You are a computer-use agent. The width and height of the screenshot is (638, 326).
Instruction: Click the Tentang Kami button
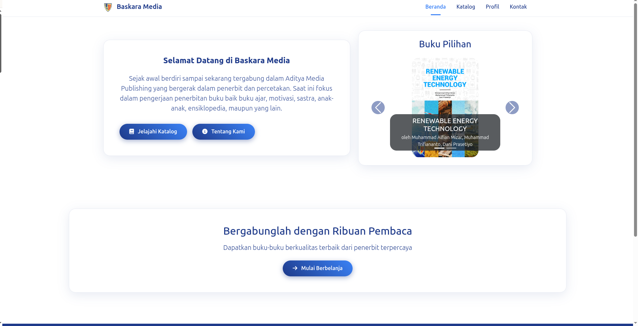[223, 131]
